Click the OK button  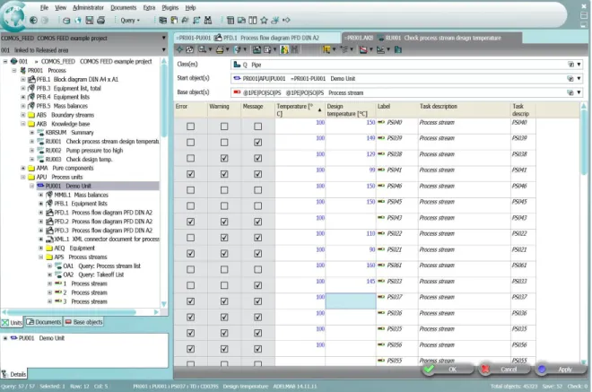(x=448, y=370)
